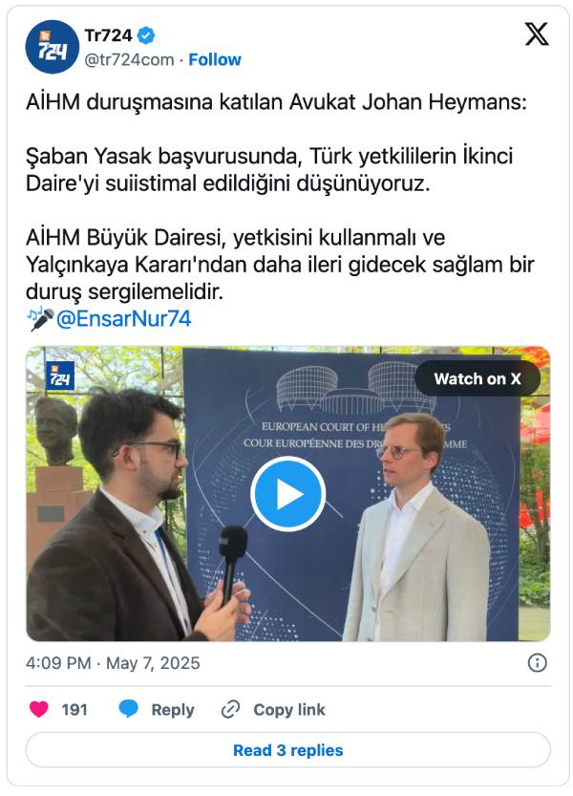Click the chain link copy icon
The height and width of the screenshot is (796, 573).
[x=230, y=709]
